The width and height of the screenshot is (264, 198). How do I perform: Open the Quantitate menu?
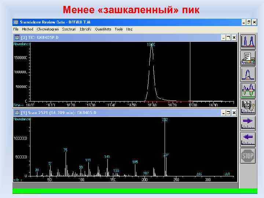click(x=103, y=29)
